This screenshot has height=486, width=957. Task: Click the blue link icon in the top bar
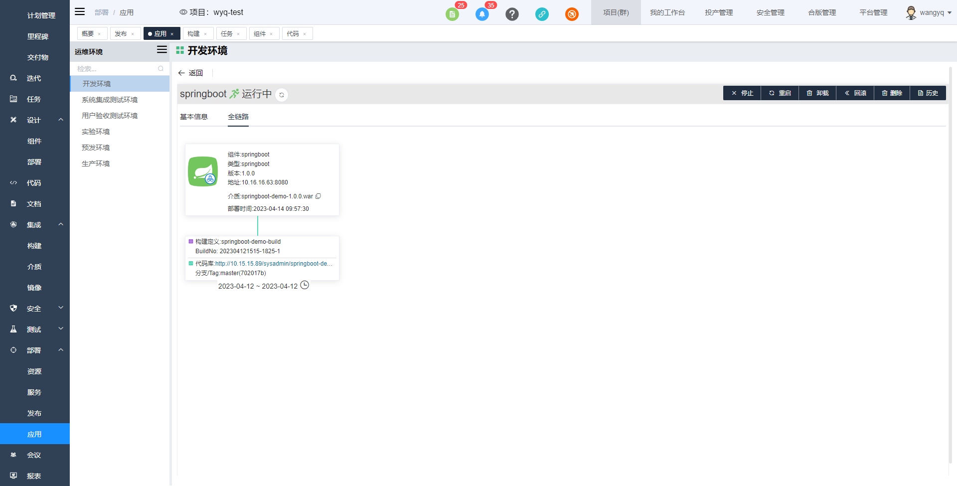(x=542, y=14)
